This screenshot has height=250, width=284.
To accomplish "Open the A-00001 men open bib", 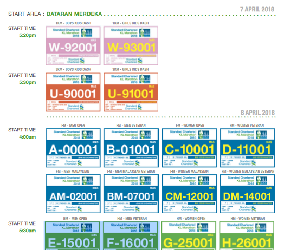I will click(x=73, y=148).
